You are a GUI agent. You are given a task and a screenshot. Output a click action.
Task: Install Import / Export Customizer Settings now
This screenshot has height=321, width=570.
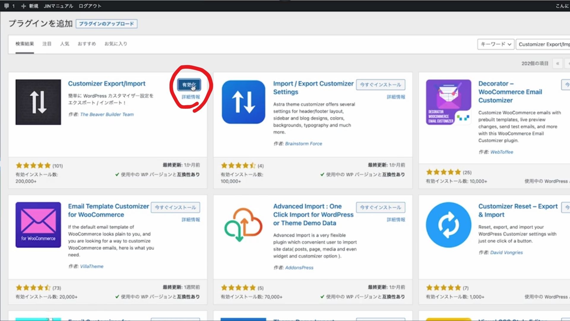click(380, 85)
